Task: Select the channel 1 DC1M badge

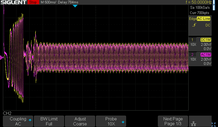Action: (206, 40)
